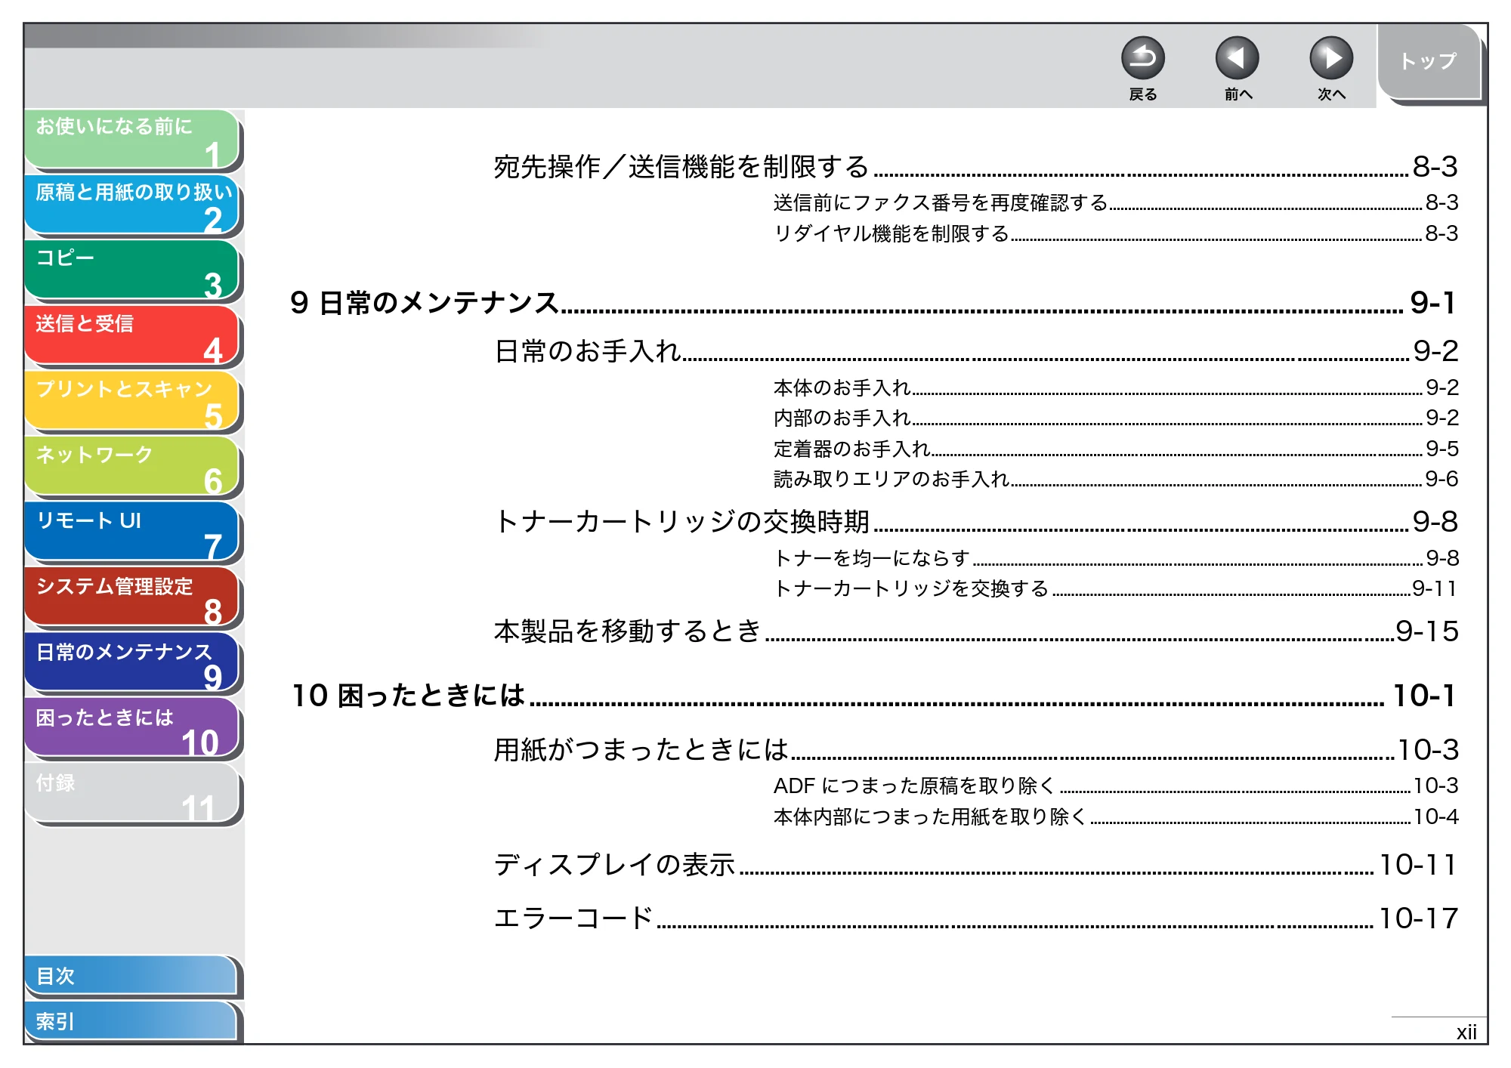The width and height of the screenshot is (1511, 1068).
Task: Open トナーカートリッジの交換時期 section link
Action: pyautogui.click(x=975, y=521)
